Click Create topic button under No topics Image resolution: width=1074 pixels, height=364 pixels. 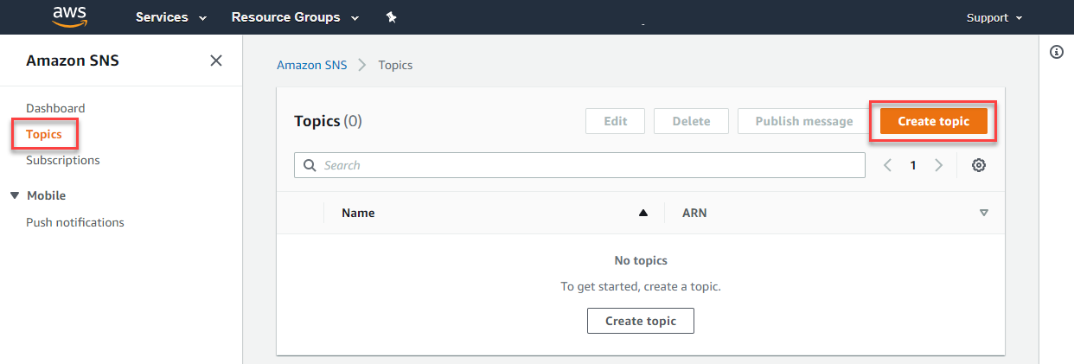(641, 321)
